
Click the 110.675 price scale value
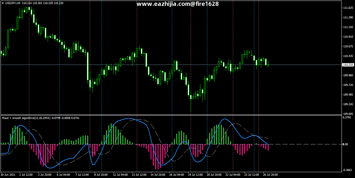point(347,46)
